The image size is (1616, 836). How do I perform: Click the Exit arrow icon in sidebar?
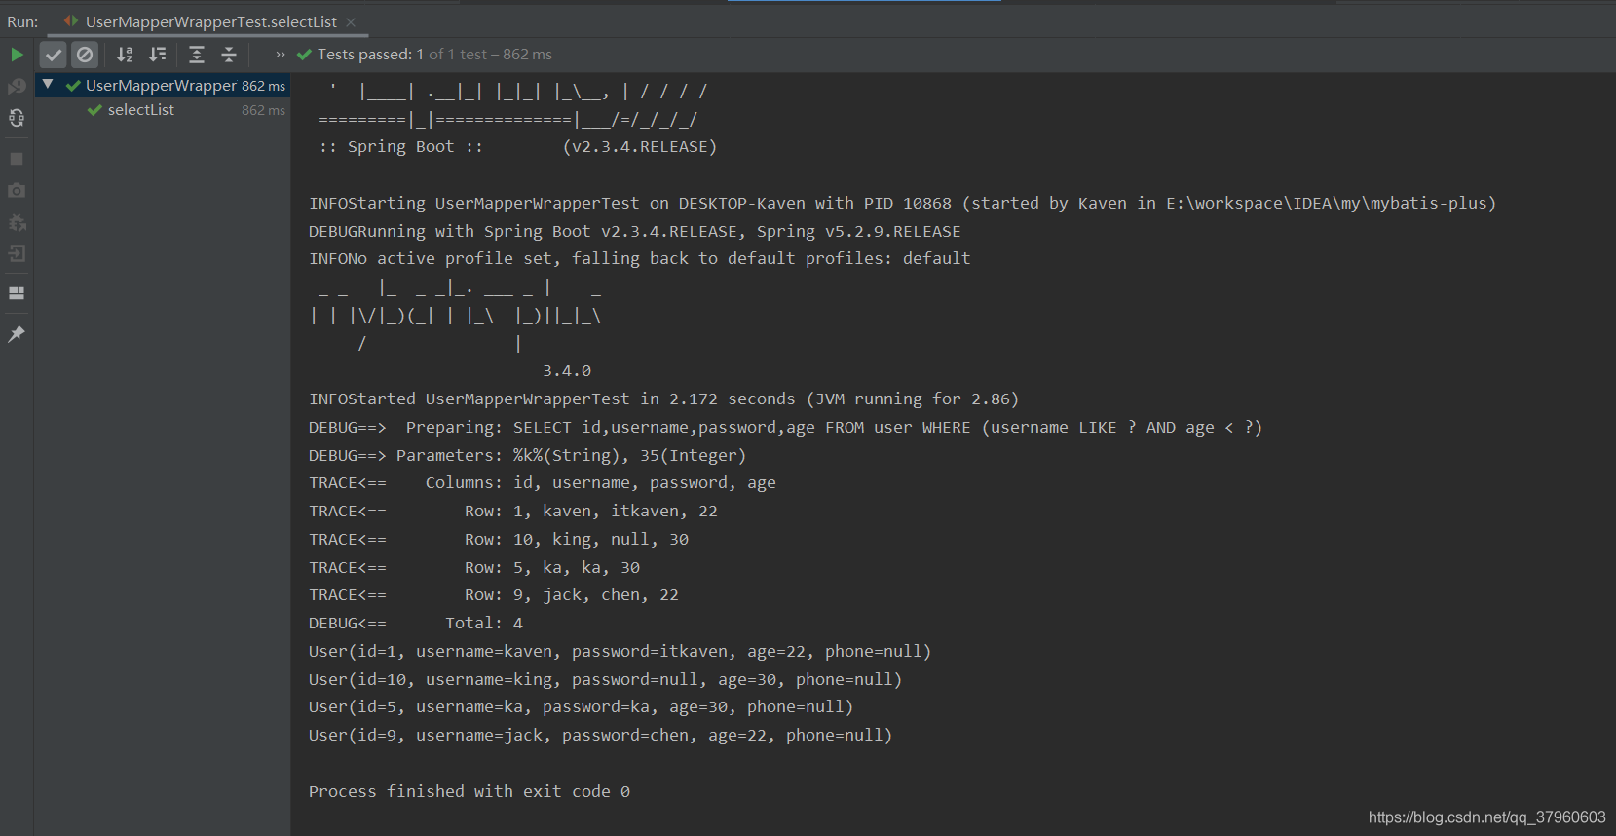17,254
